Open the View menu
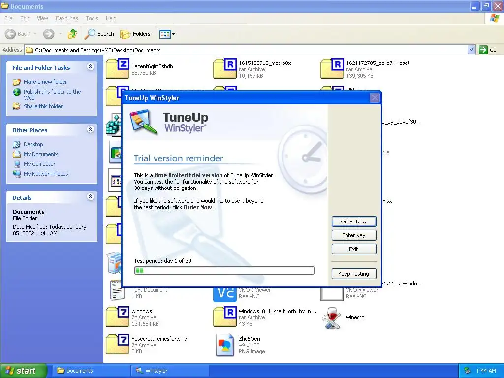 click(42, 18)
